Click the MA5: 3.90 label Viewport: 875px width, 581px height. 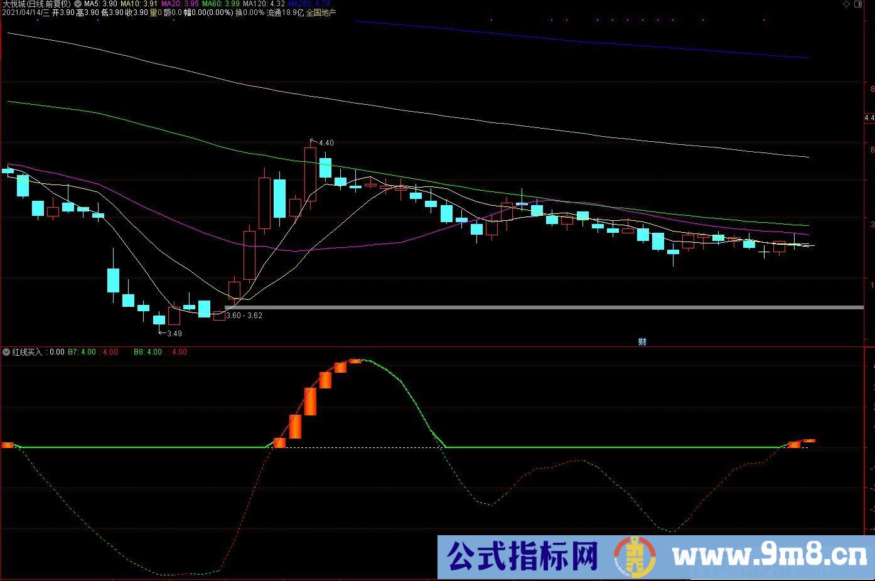[x=100, y=4]
